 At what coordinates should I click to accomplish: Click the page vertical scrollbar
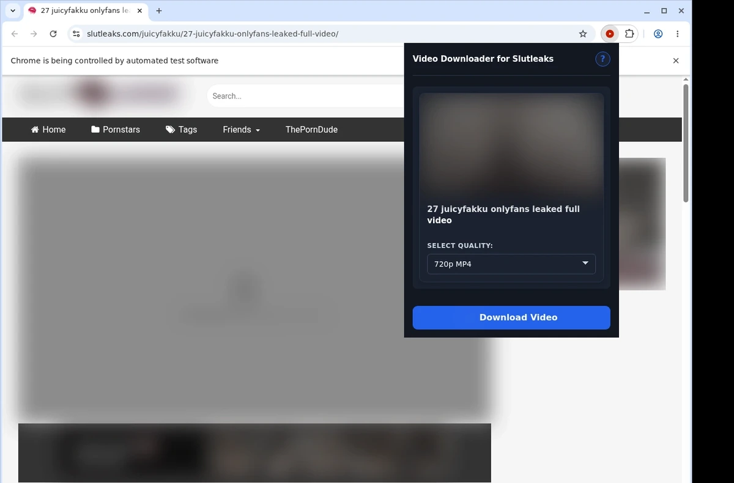[x=686, y=144]
